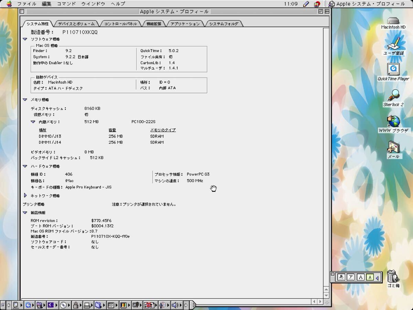Screen dimensions: 413x310
Task: Open the ファイル menu
Action: pos(27,4)
